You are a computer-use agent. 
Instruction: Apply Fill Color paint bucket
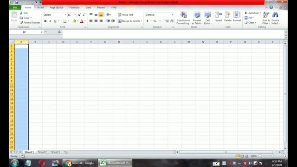point(74,21)
